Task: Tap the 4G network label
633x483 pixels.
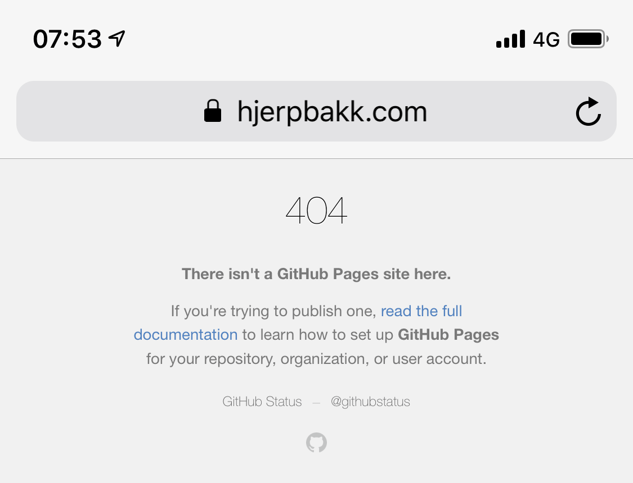Action: (x=546, y=39)
